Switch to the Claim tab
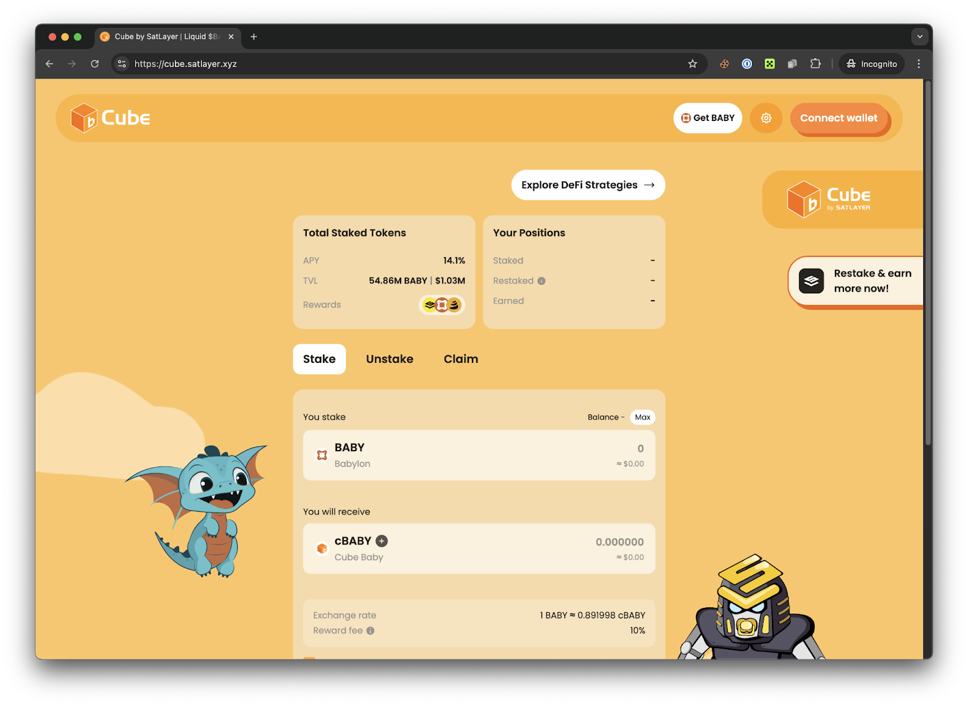Screen dimensions: 968x706 (x=460, y=359)
